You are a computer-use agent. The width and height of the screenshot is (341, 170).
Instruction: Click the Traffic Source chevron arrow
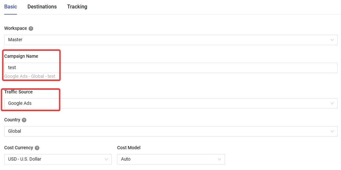tap(332, 103)
